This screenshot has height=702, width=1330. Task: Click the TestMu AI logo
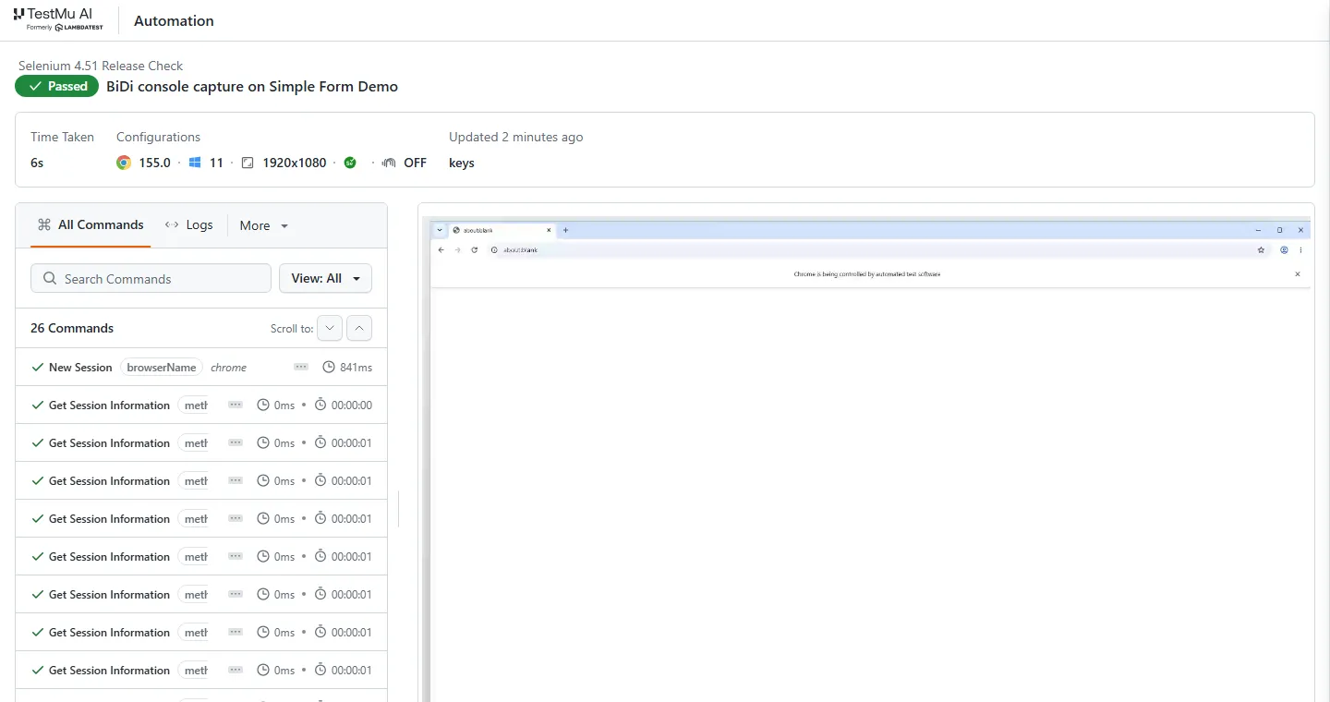[58, 20]
